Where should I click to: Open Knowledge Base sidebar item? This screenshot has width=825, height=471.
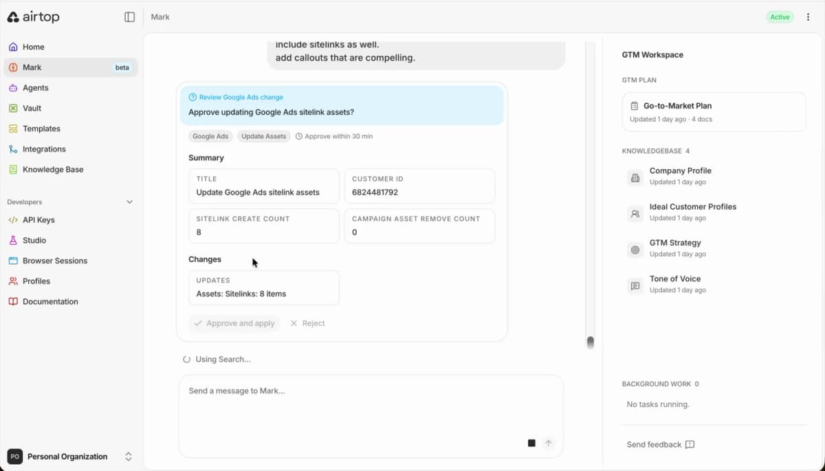click(71, 169)
